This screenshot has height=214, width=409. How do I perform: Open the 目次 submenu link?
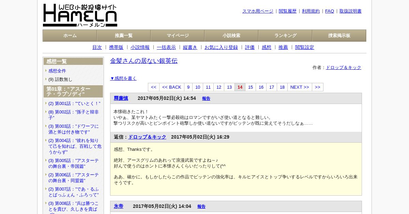pos(97,47)
